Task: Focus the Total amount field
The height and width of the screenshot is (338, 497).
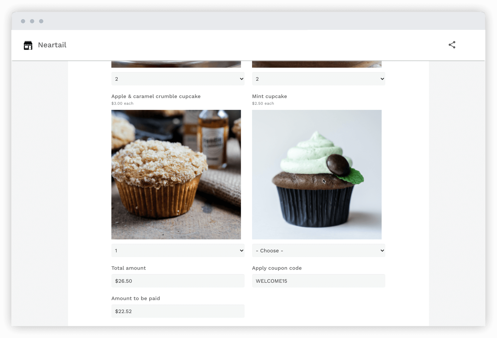Action: click(178, 281)
